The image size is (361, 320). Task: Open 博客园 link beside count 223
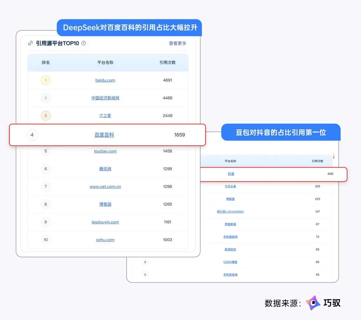coord(230,199)
